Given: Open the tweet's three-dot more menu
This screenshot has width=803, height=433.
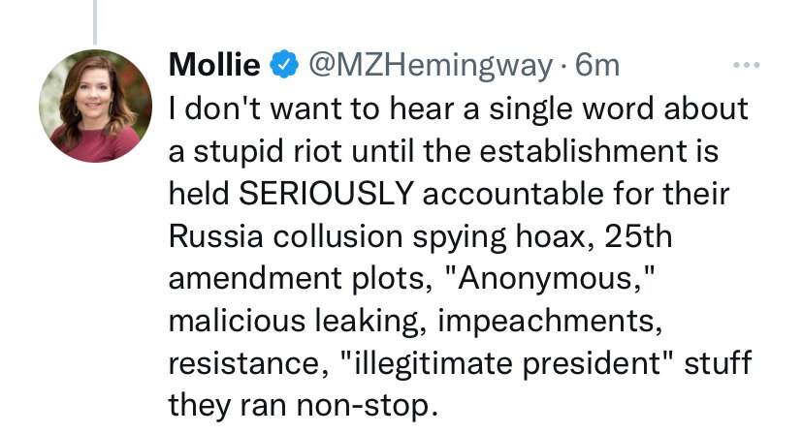Looking at the screenshot, I should coord(746,66).
